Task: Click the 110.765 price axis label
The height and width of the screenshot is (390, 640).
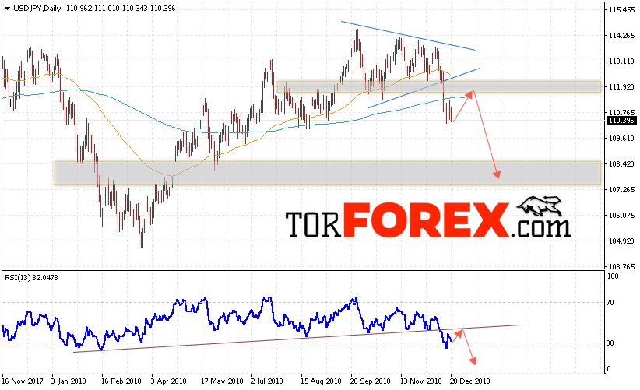Action: pyautogui.click(x=621, y=113)
